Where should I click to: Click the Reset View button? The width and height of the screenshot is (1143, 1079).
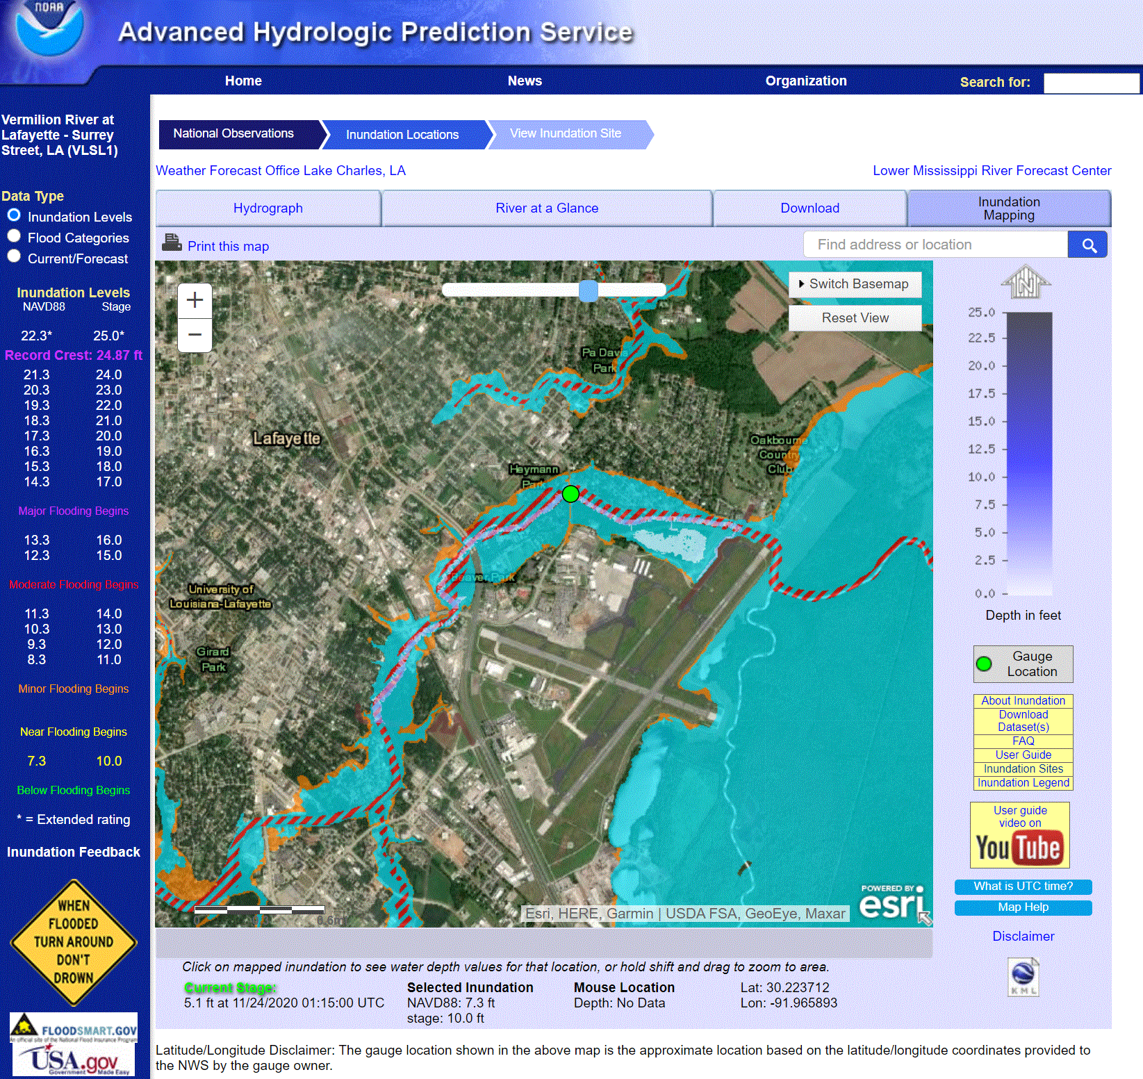click(x=855, y=318)
